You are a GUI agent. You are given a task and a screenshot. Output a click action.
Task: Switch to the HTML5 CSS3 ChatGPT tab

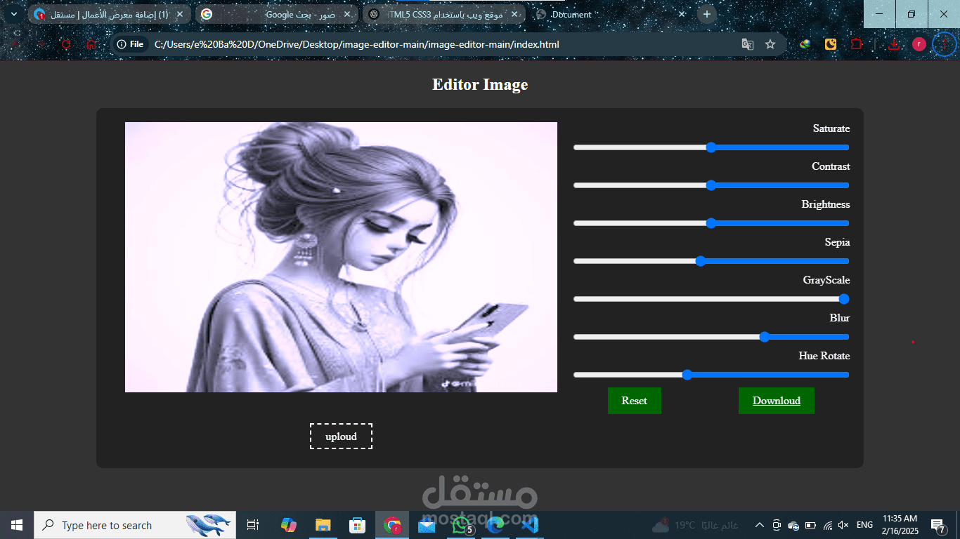coord(444,14)
